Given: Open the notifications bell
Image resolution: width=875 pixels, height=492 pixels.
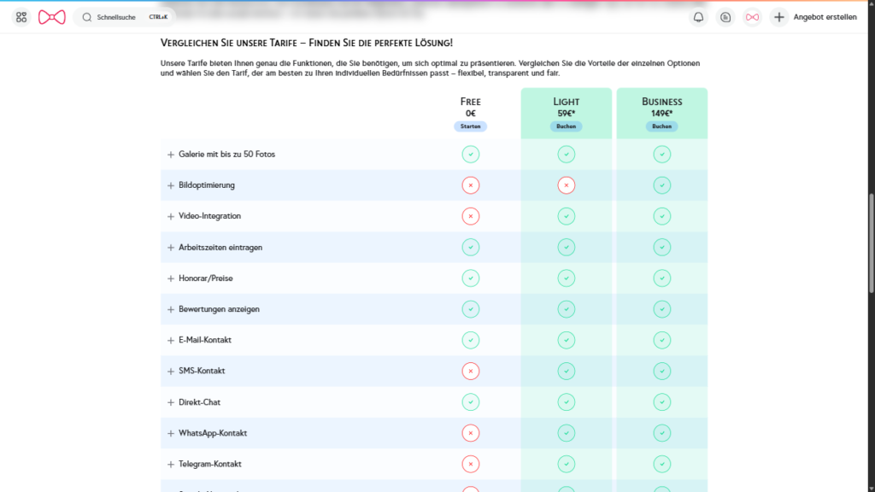Looking at the screenshot, I should click(x=699, y=17).
